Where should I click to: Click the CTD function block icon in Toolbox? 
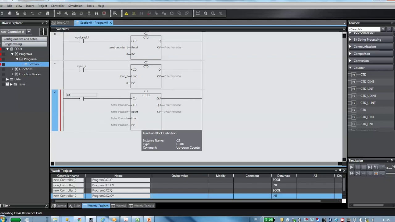pos(354,75)
